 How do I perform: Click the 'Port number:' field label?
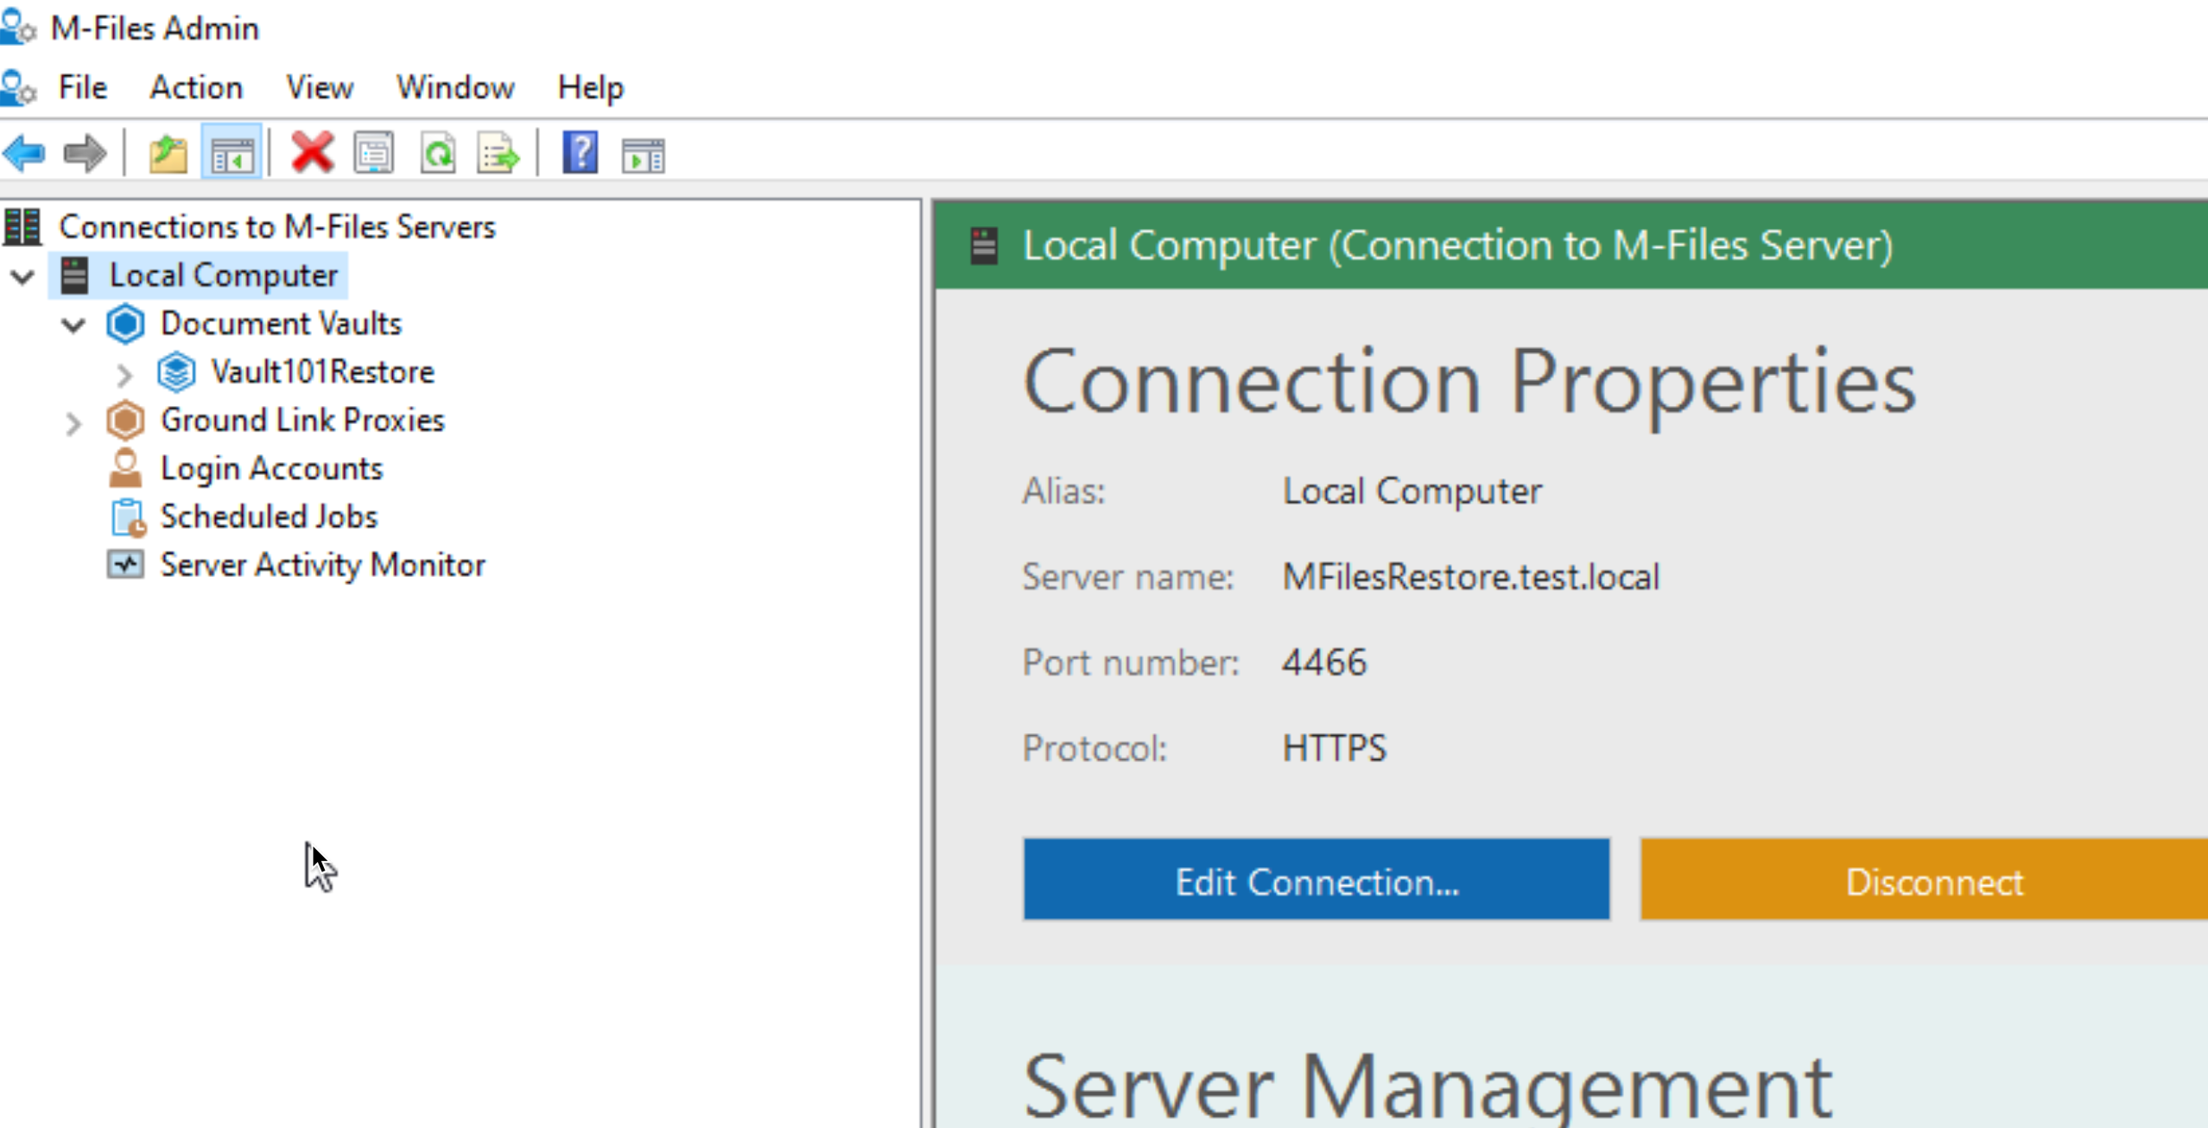[x=1131, y=663]
